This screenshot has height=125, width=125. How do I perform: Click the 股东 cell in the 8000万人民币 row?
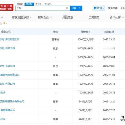[x=55, y=48]
